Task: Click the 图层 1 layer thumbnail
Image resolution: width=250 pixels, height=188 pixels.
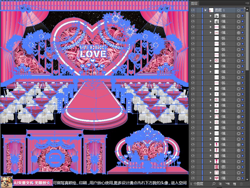Action: 211,10
